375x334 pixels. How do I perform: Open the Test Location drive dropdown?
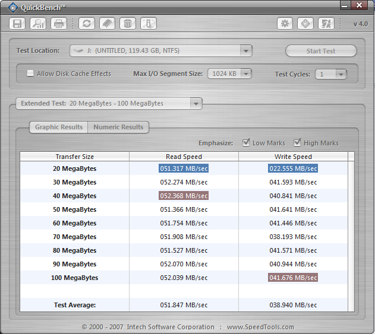tap(246, 51)
